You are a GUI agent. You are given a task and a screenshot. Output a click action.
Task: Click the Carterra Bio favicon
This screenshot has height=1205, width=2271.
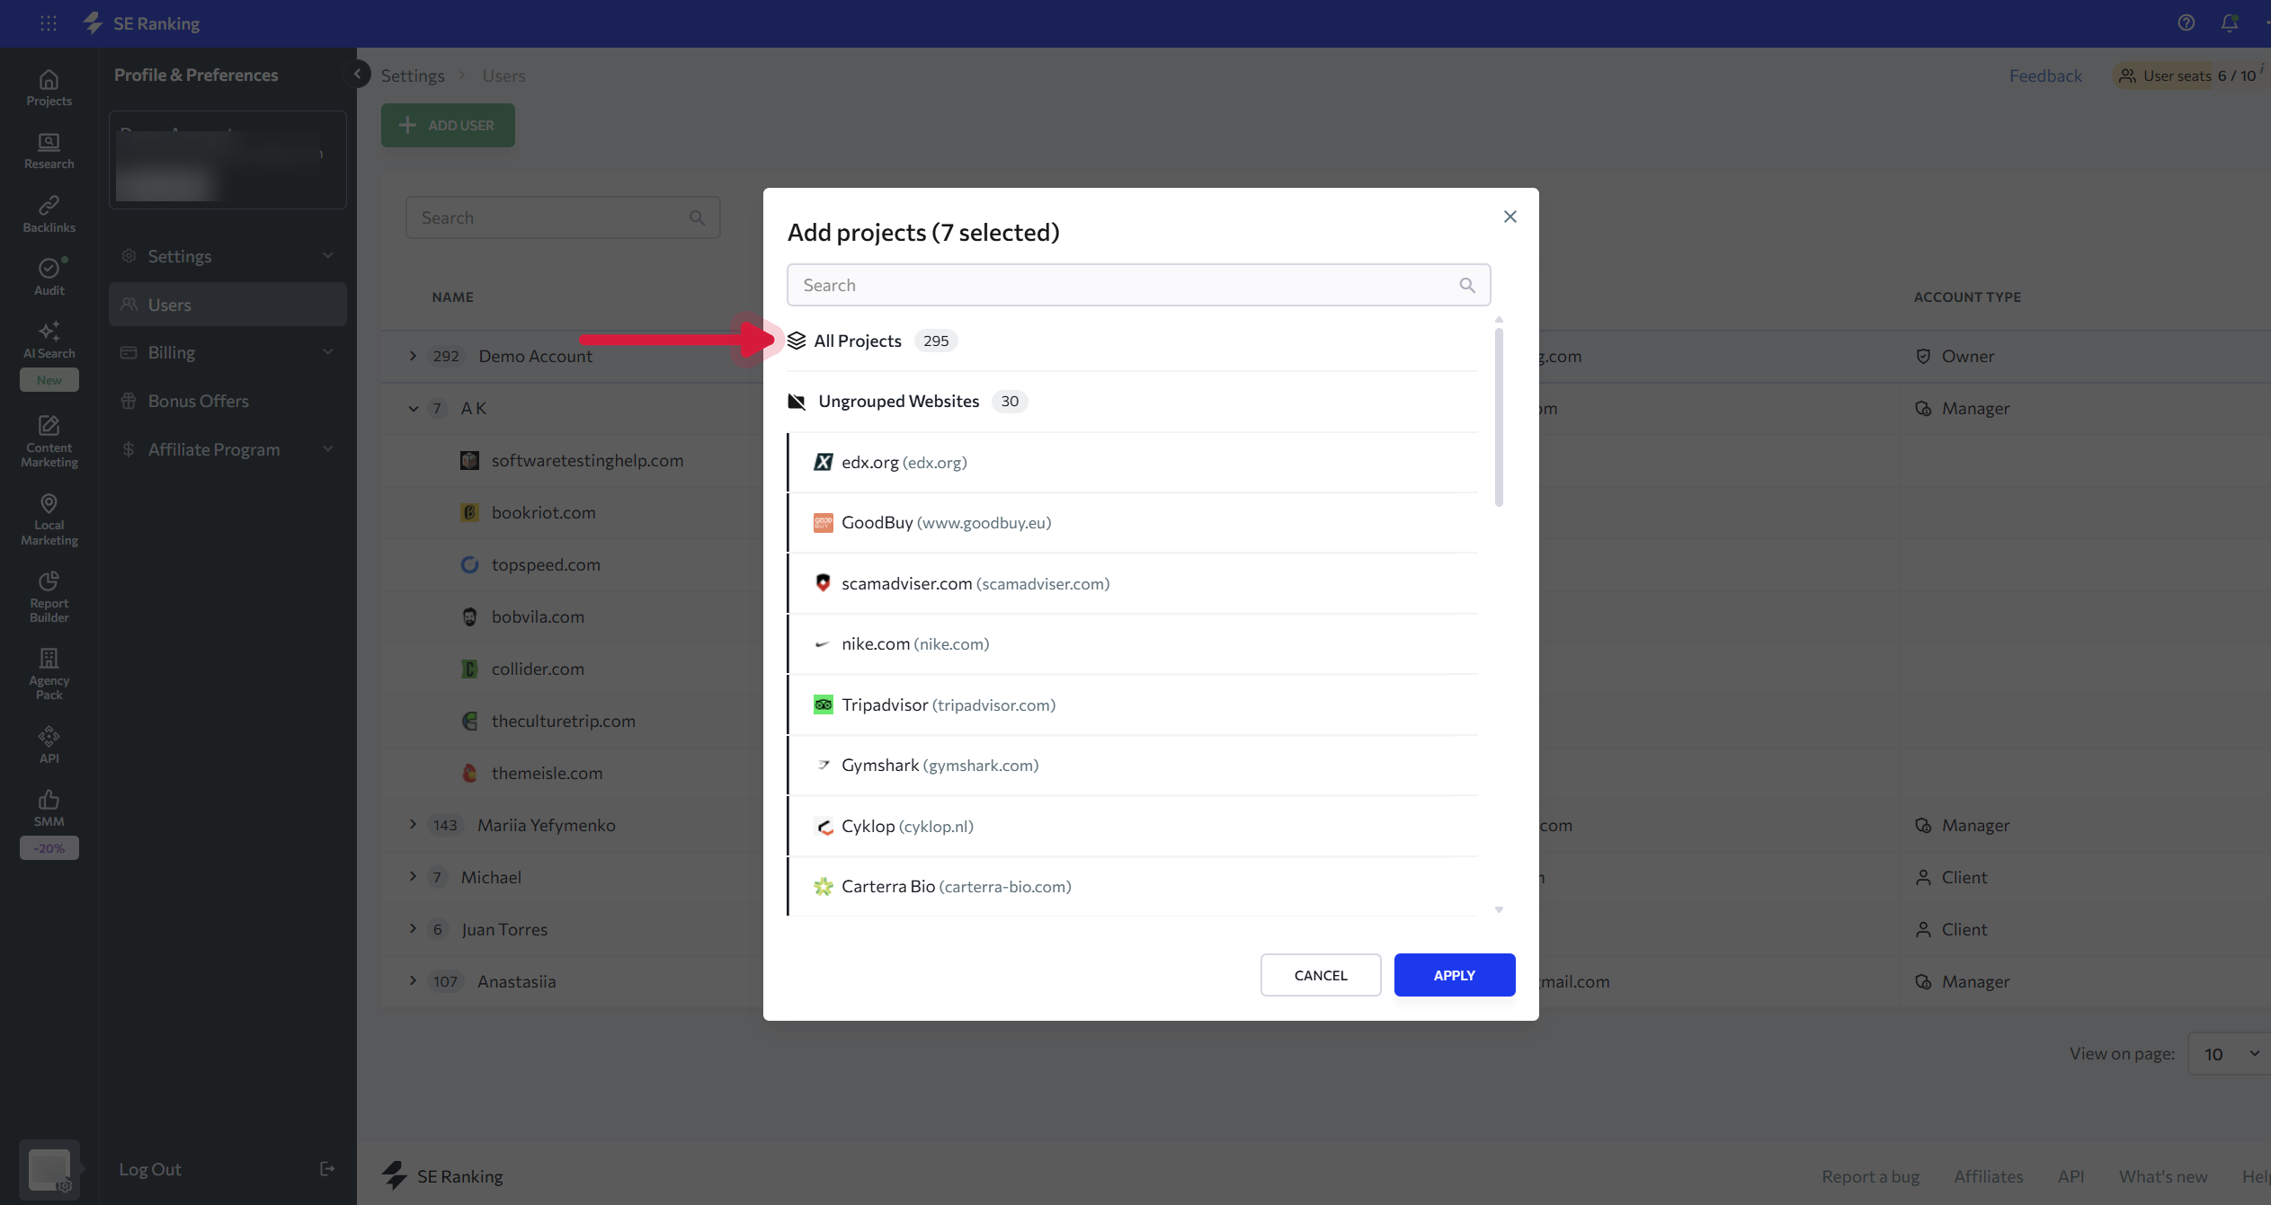point(823,886)
